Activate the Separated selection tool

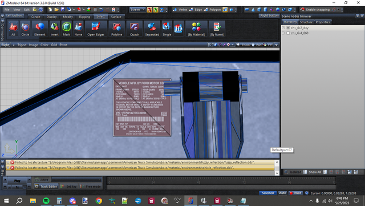point(152,29)
